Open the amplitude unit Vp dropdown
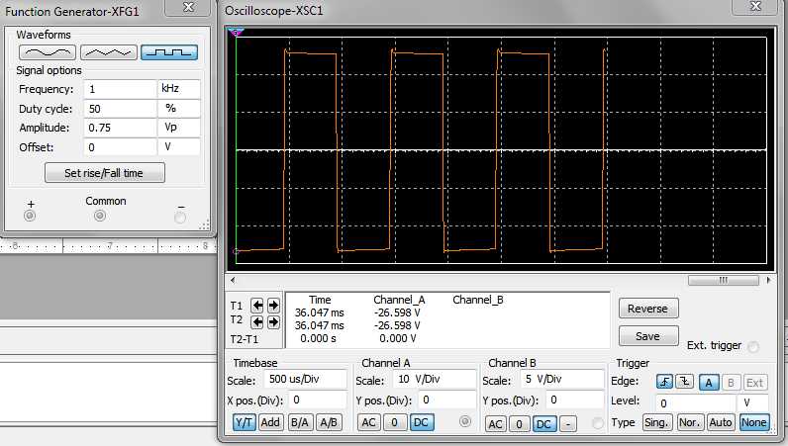This screenshot has height=446, width=788. 178,128
